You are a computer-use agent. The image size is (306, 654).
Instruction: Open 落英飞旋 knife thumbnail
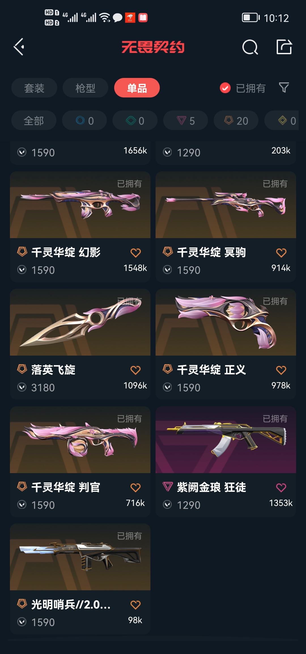click(80, 322)
